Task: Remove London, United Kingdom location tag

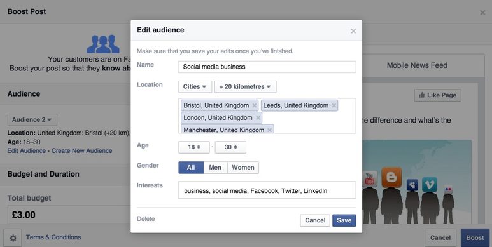Action: 258,117
